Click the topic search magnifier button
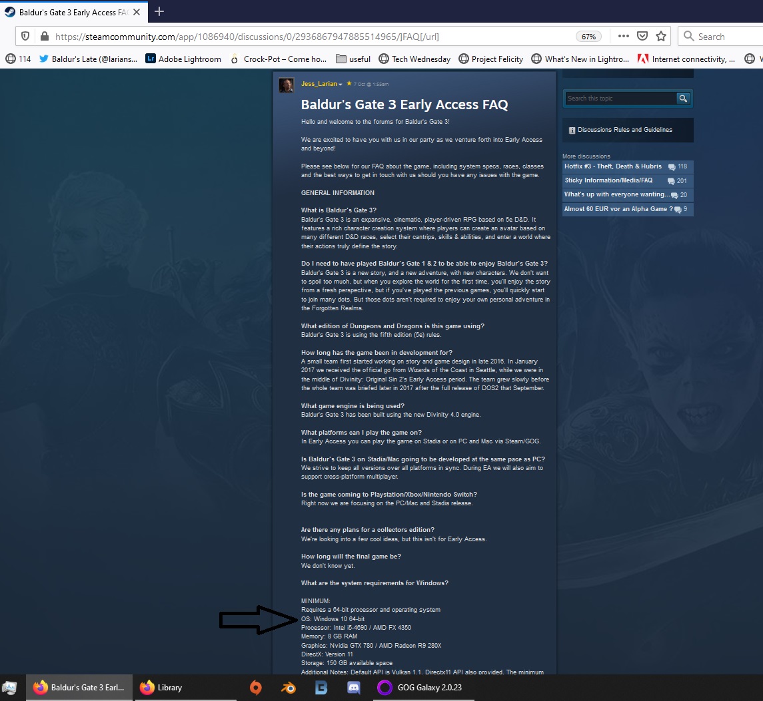This screenshot has width=763, height=701. (683, 99)
